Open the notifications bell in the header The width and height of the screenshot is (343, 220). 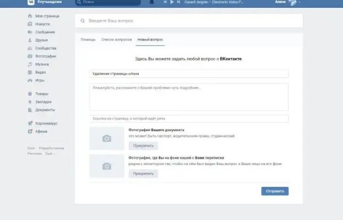(x=152, y=2)
